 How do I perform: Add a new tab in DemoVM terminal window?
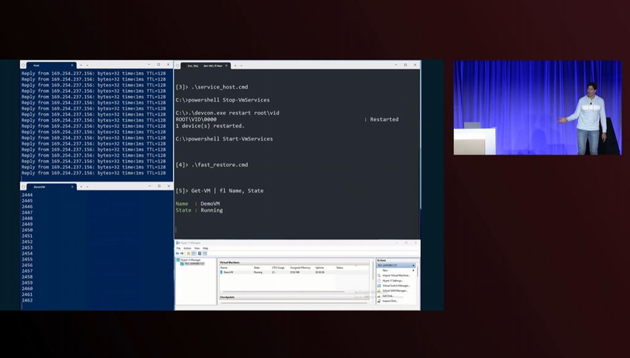coord(81,186)
